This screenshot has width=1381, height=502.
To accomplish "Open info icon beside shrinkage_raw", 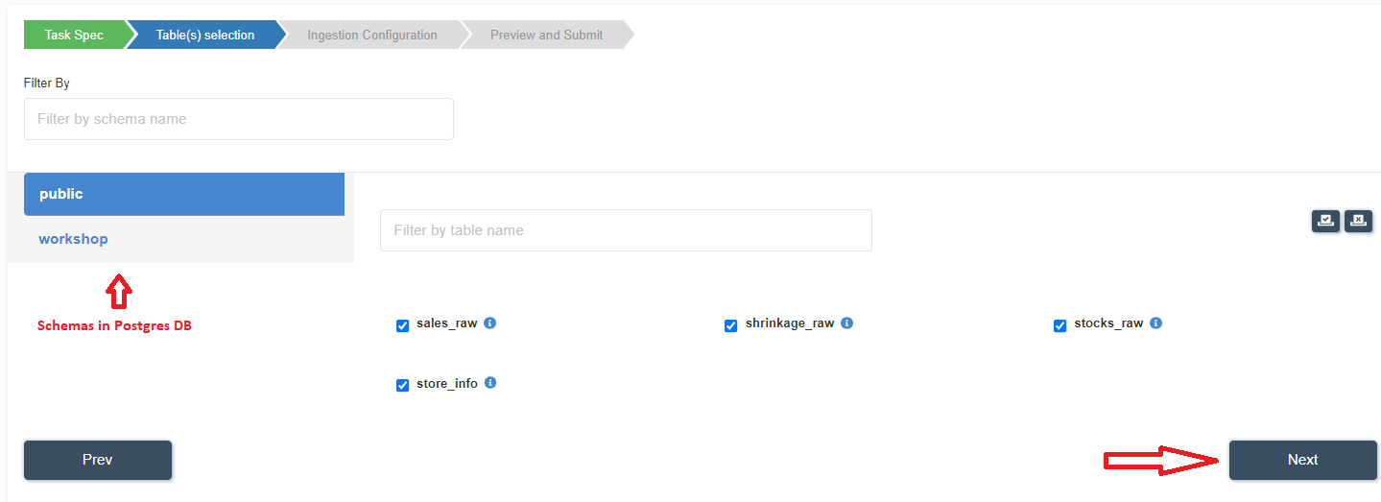I will tap(846, 323).
